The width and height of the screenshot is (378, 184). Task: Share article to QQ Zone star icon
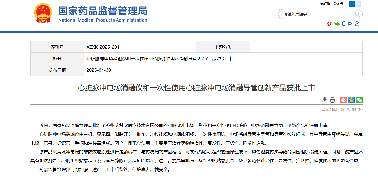tap(351, 100)
